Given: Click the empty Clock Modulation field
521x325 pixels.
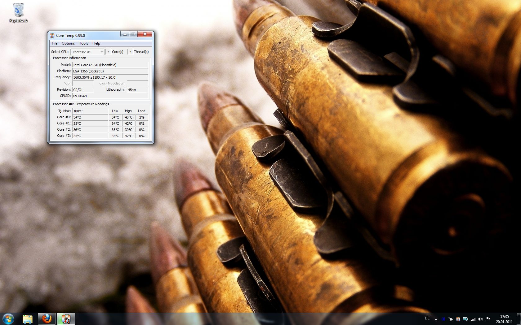Looking at the screenshot, I should click(137, 84).
